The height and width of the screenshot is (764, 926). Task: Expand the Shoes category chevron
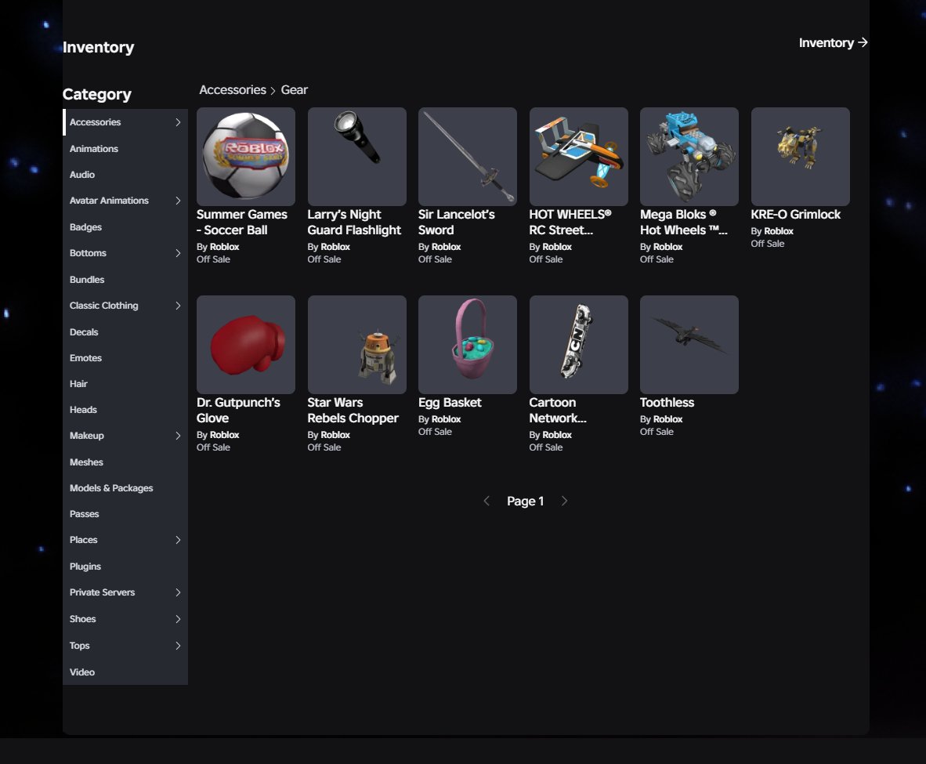tap(178, 619)
